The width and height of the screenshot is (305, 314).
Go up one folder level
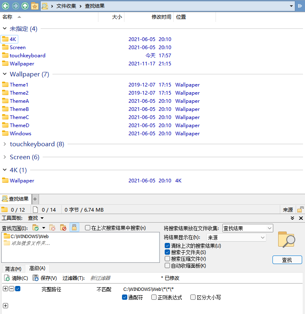(x=25, y=6)
